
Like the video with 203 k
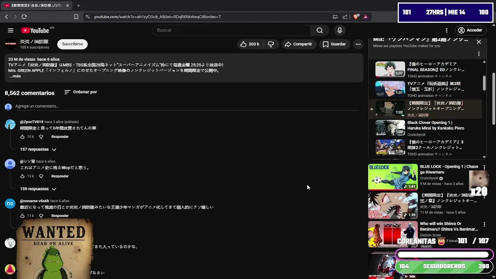coord(250,44)
